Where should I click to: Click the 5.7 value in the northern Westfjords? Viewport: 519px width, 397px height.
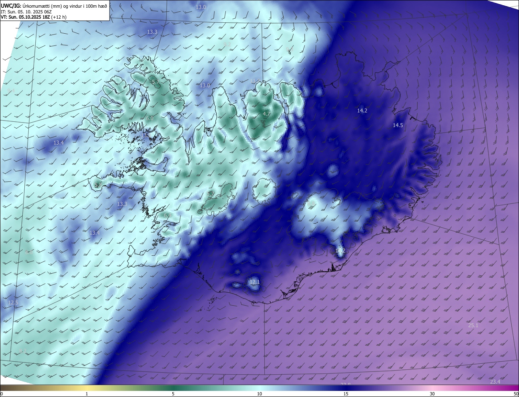(155, 82)
